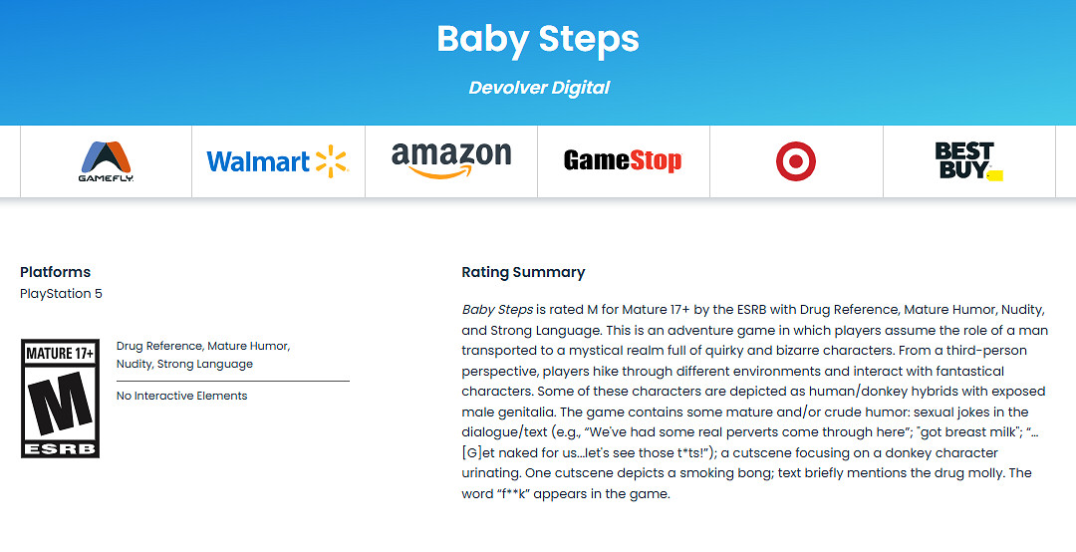Click the large M rating symbol
This screenshot has height=552, width=1076.
[x=59, y=403]
